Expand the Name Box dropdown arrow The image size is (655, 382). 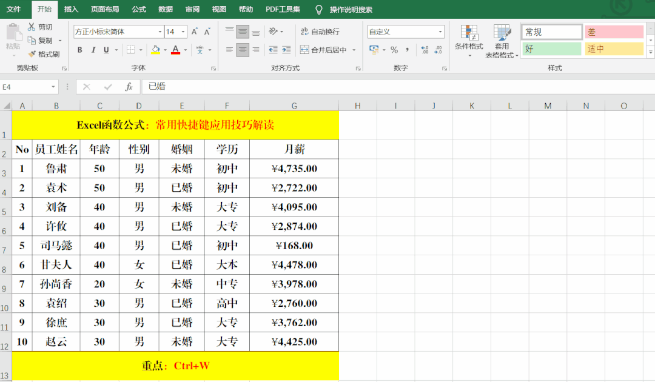53,87
